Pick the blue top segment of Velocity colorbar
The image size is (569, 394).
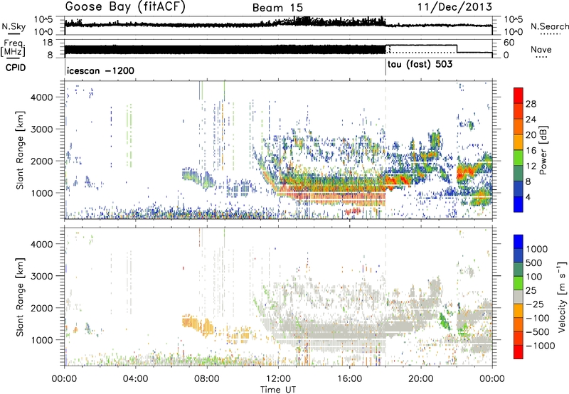pyautogui.click(x=519, y=242)
